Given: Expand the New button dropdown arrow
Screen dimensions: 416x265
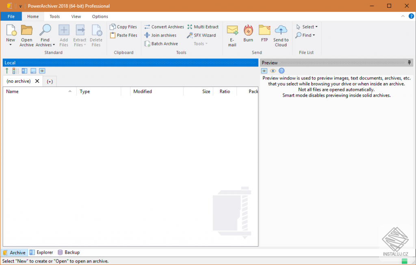Looking at the screenshot, I should (x=11, y=45).
